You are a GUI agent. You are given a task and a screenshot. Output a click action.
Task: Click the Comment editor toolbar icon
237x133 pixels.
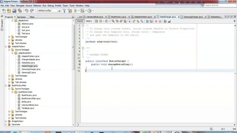pos(165,21)
